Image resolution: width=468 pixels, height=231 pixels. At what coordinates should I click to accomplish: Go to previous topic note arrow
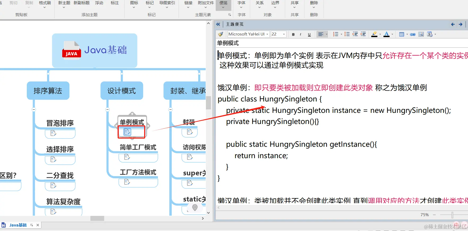(453, 24)
